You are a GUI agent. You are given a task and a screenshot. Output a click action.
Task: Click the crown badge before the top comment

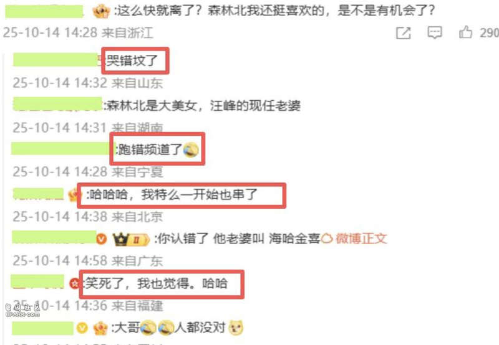click(x=102, y=11)
